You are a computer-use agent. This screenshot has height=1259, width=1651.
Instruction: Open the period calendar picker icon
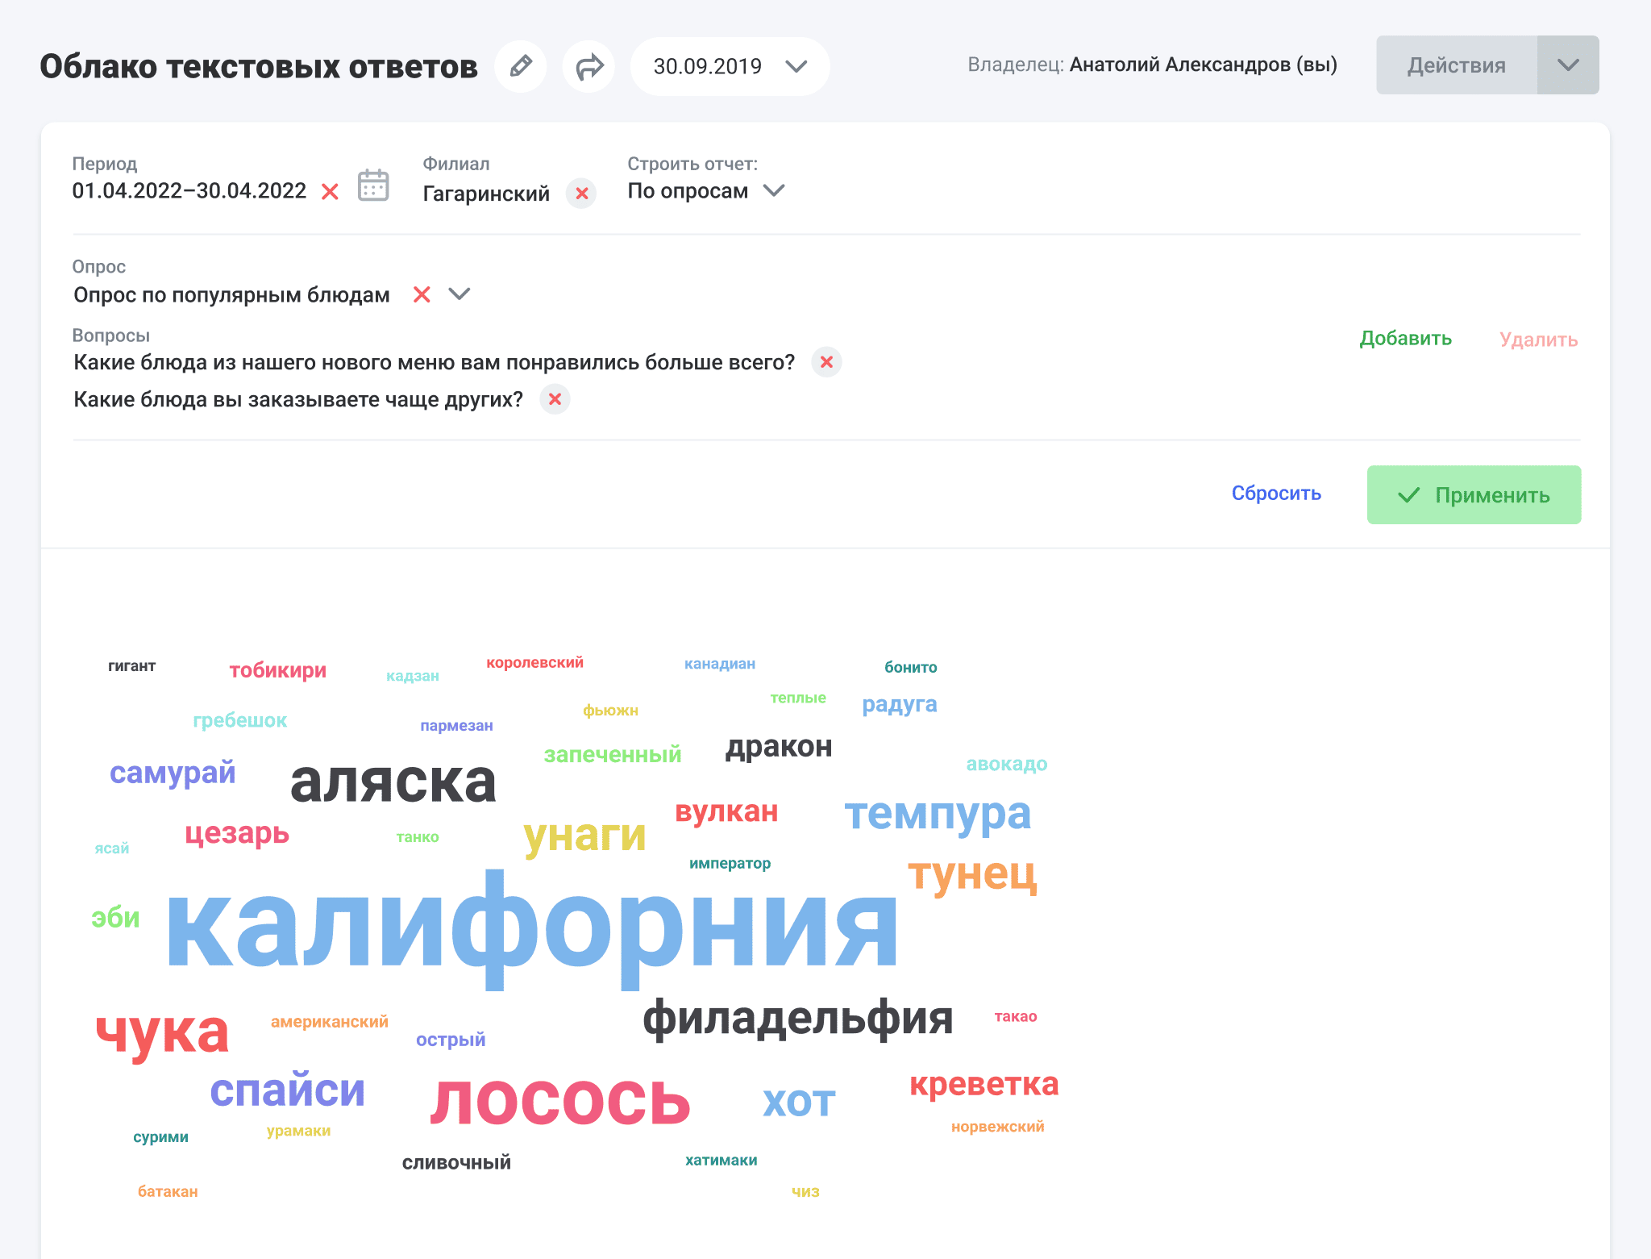tap(373, 186)
